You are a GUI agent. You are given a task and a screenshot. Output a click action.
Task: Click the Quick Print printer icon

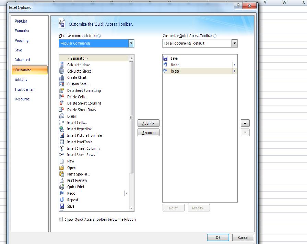tap(62, 187)
